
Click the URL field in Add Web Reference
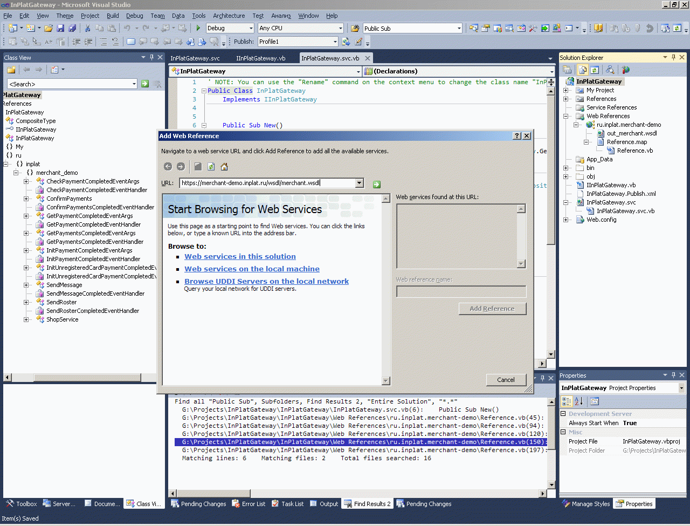click(x=267, y=183)
